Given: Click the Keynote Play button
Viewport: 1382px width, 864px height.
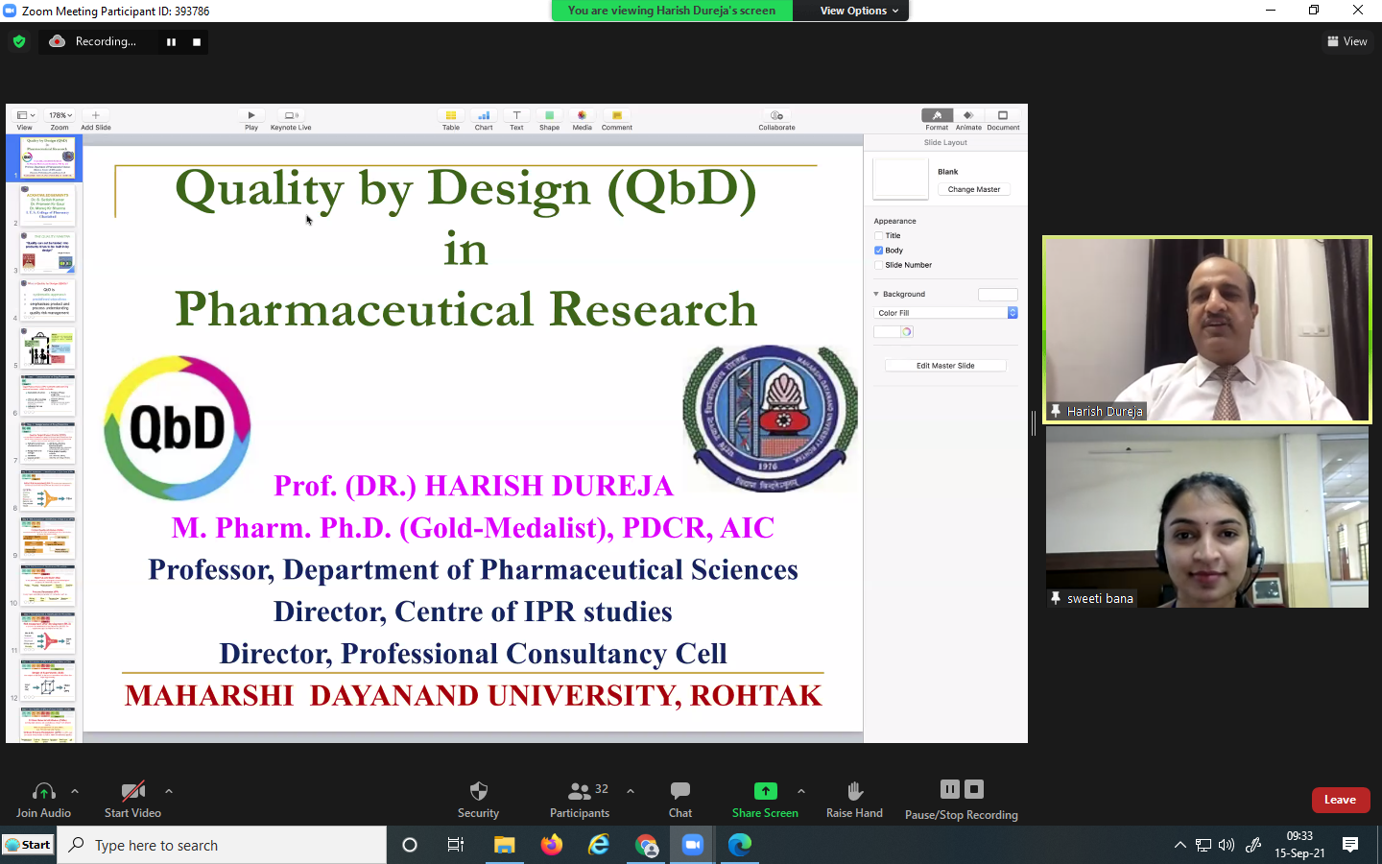Looking at the screenshot, I should click(251, 115).
